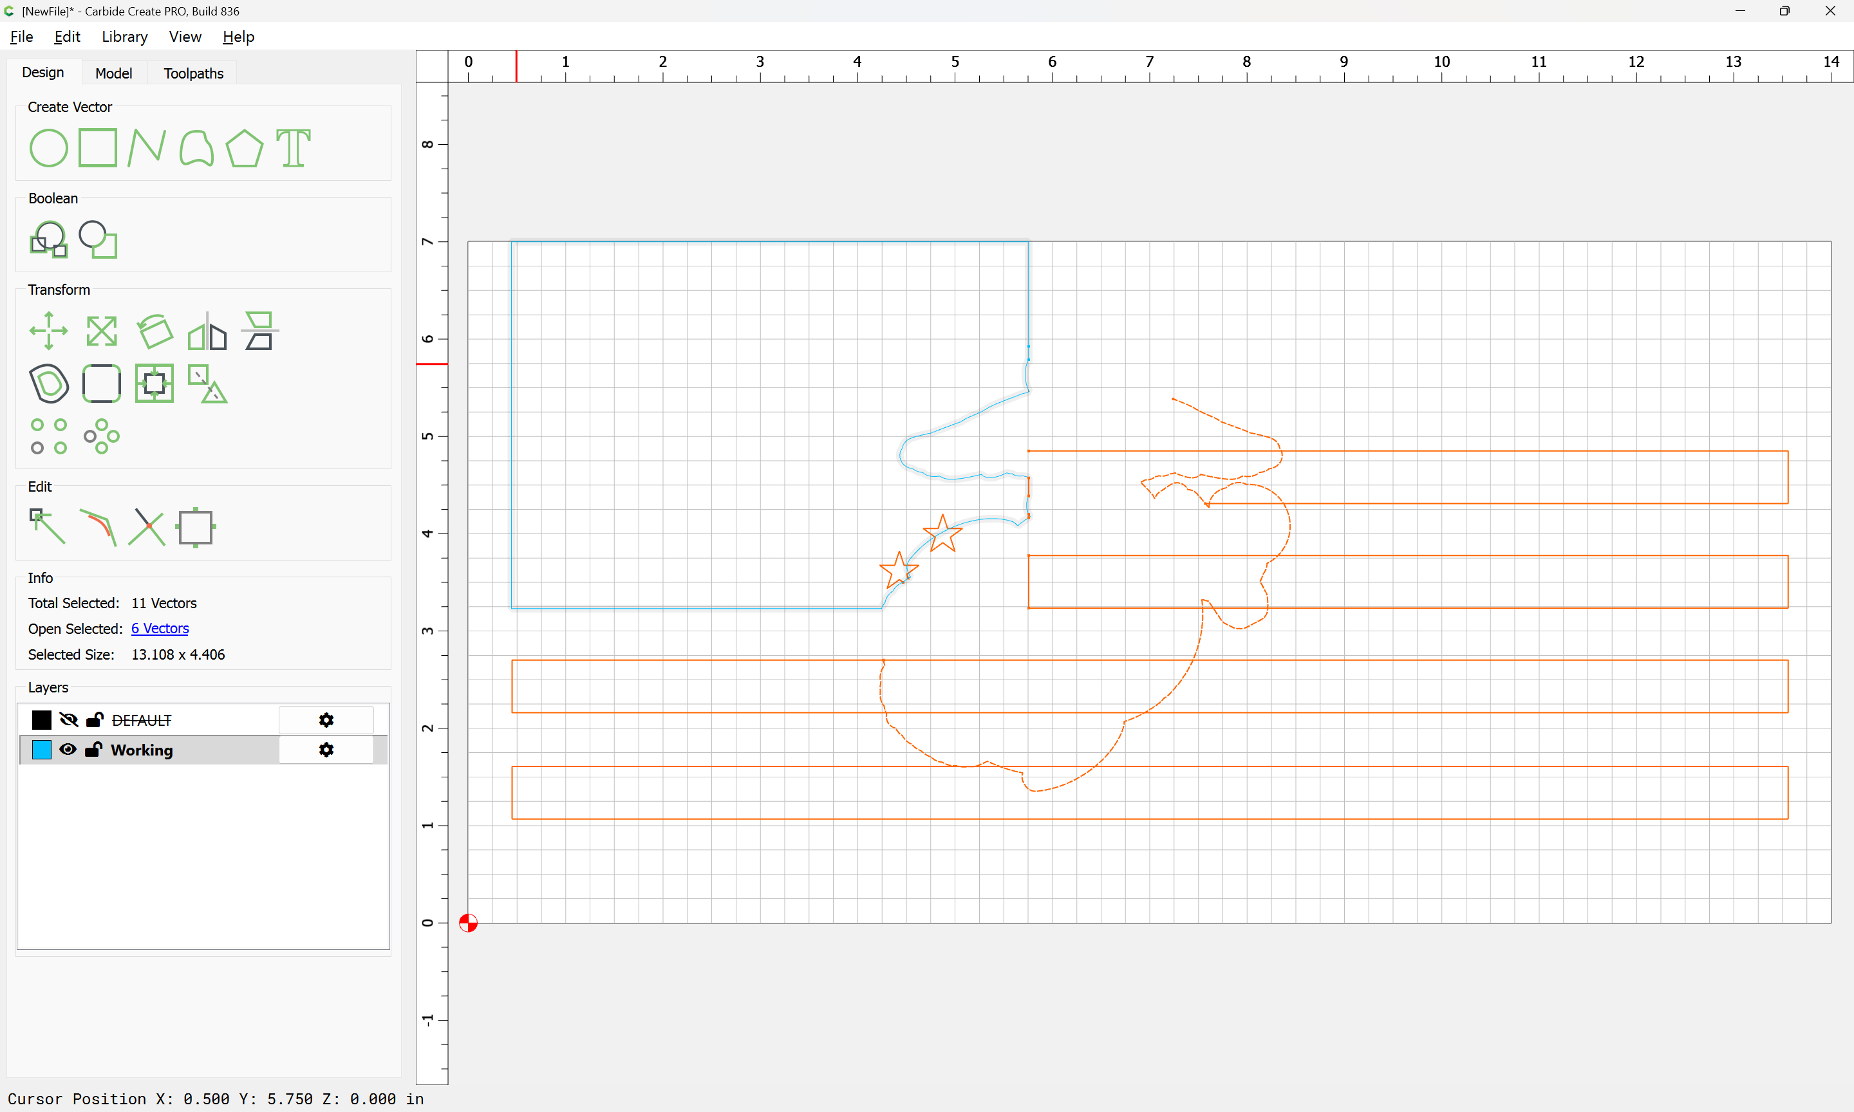1854x1112 pixels.
Task: Open the Mirror flip tool
Action: click(x=207, y=331)
